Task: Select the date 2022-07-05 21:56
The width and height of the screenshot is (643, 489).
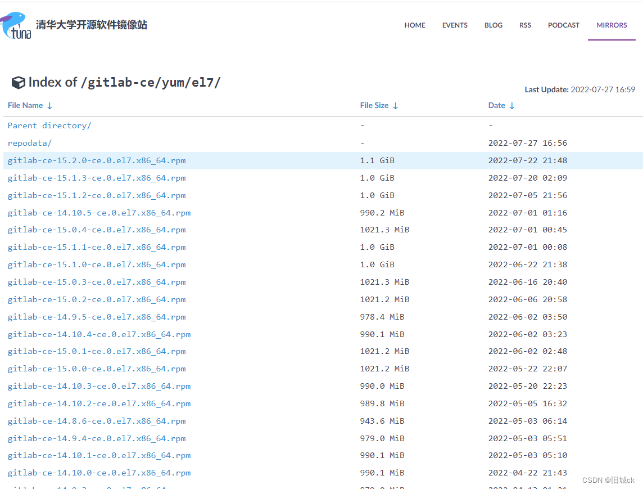Action: (527, 195)
